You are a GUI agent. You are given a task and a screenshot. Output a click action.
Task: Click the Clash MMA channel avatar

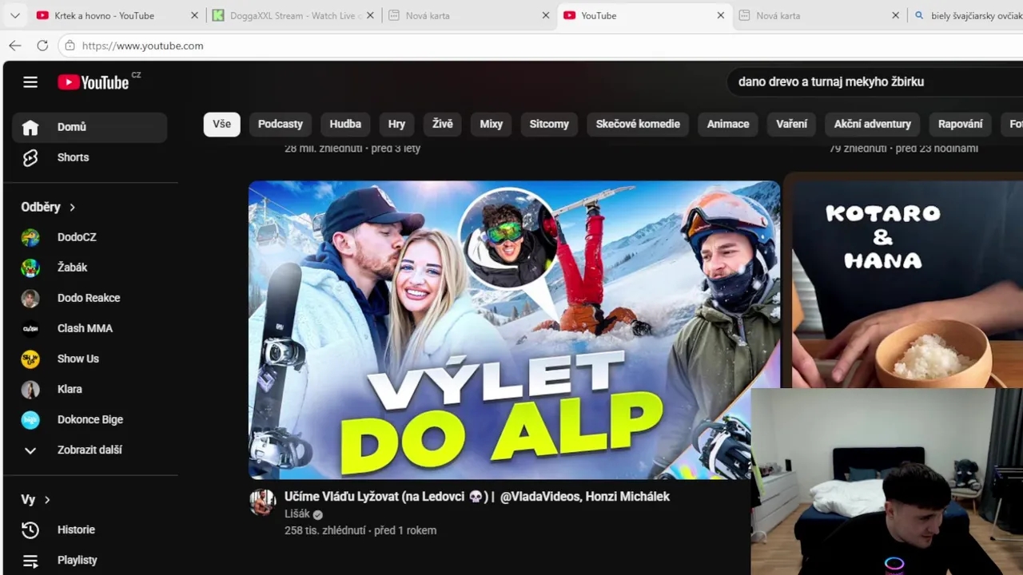tap(30, 328)
